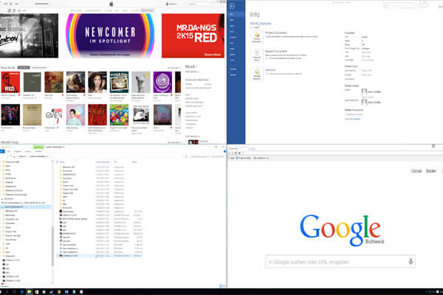
Task: Open the Mr. Da-Nos 2K15 RED banner
Action: coord(193,35)
